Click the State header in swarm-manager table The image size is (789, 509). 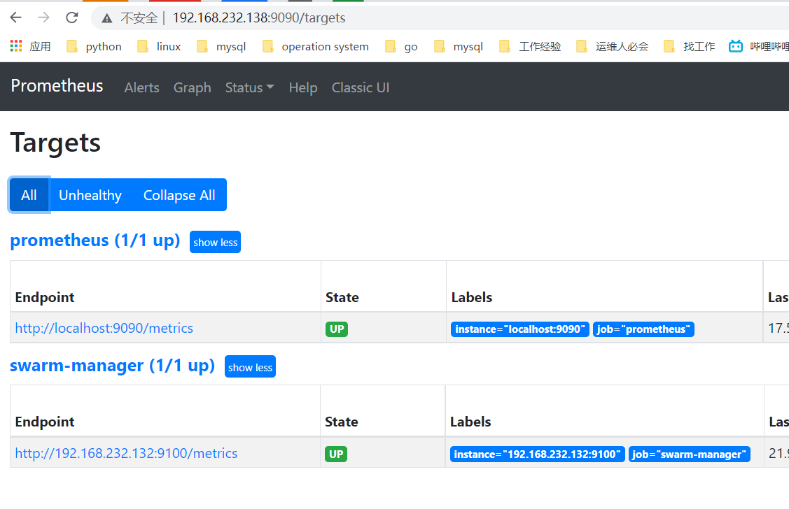(342, 422)
